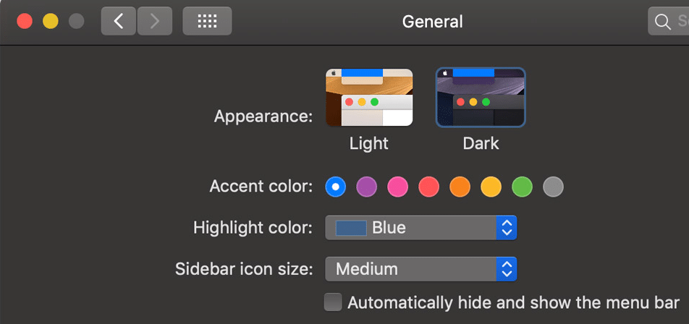Choose the purple accent color
The height and width of the screenshot is (324, 689).
pyautogui.click(x=366, y=187)
